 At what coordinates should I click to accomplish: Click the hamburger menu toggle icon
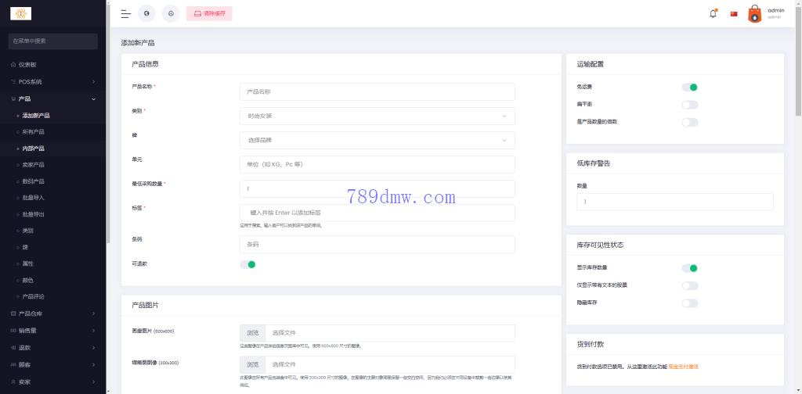click(125, 13)
